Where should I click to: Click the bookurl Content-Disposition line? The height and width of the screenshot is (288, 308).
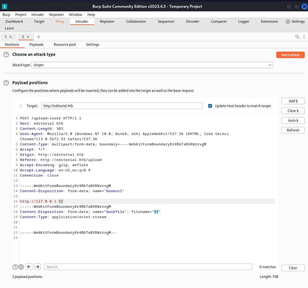72,191
